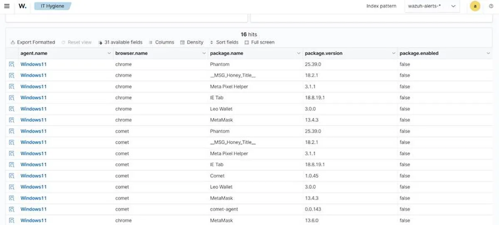Open package.enabled column header chevron

pos(488,53)
